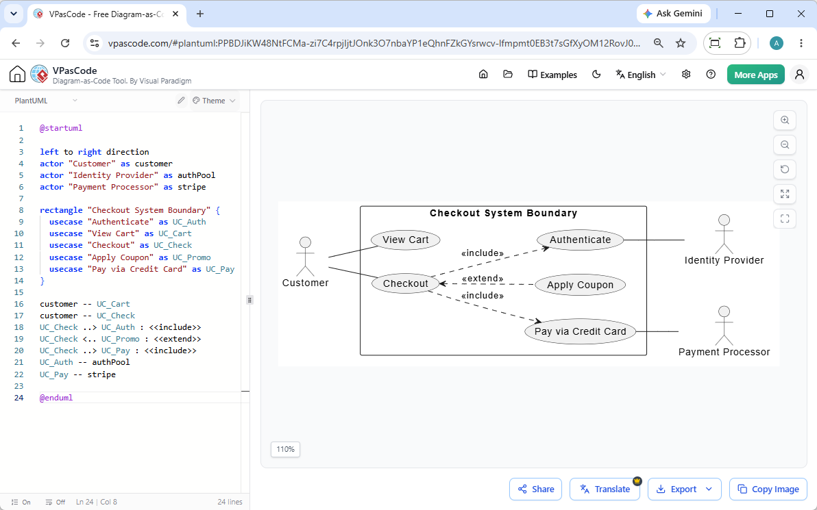Open the Theme dropdown

point(214,101)
